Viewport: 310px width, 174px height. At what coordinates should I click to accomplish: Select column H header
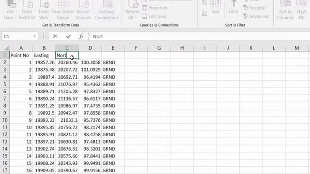(x=182, y=48)
